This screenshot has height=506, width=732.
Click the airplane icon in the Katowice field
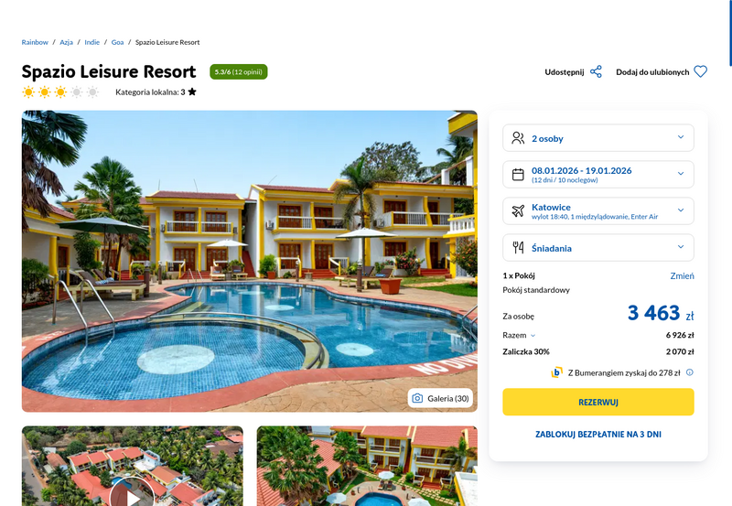[x=518, y=211]
